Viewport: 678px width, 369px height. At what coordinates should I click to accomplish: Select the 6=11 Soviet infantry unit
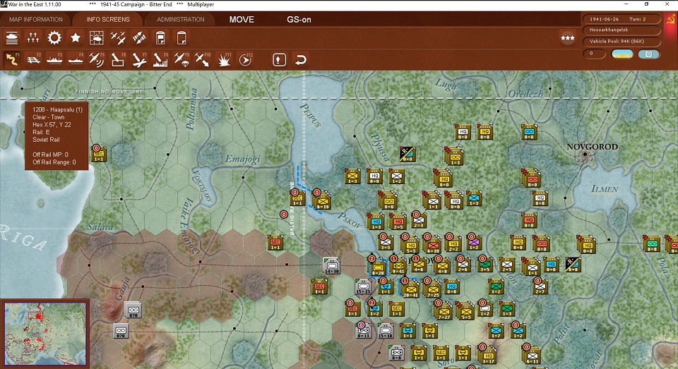pos(532,356)
